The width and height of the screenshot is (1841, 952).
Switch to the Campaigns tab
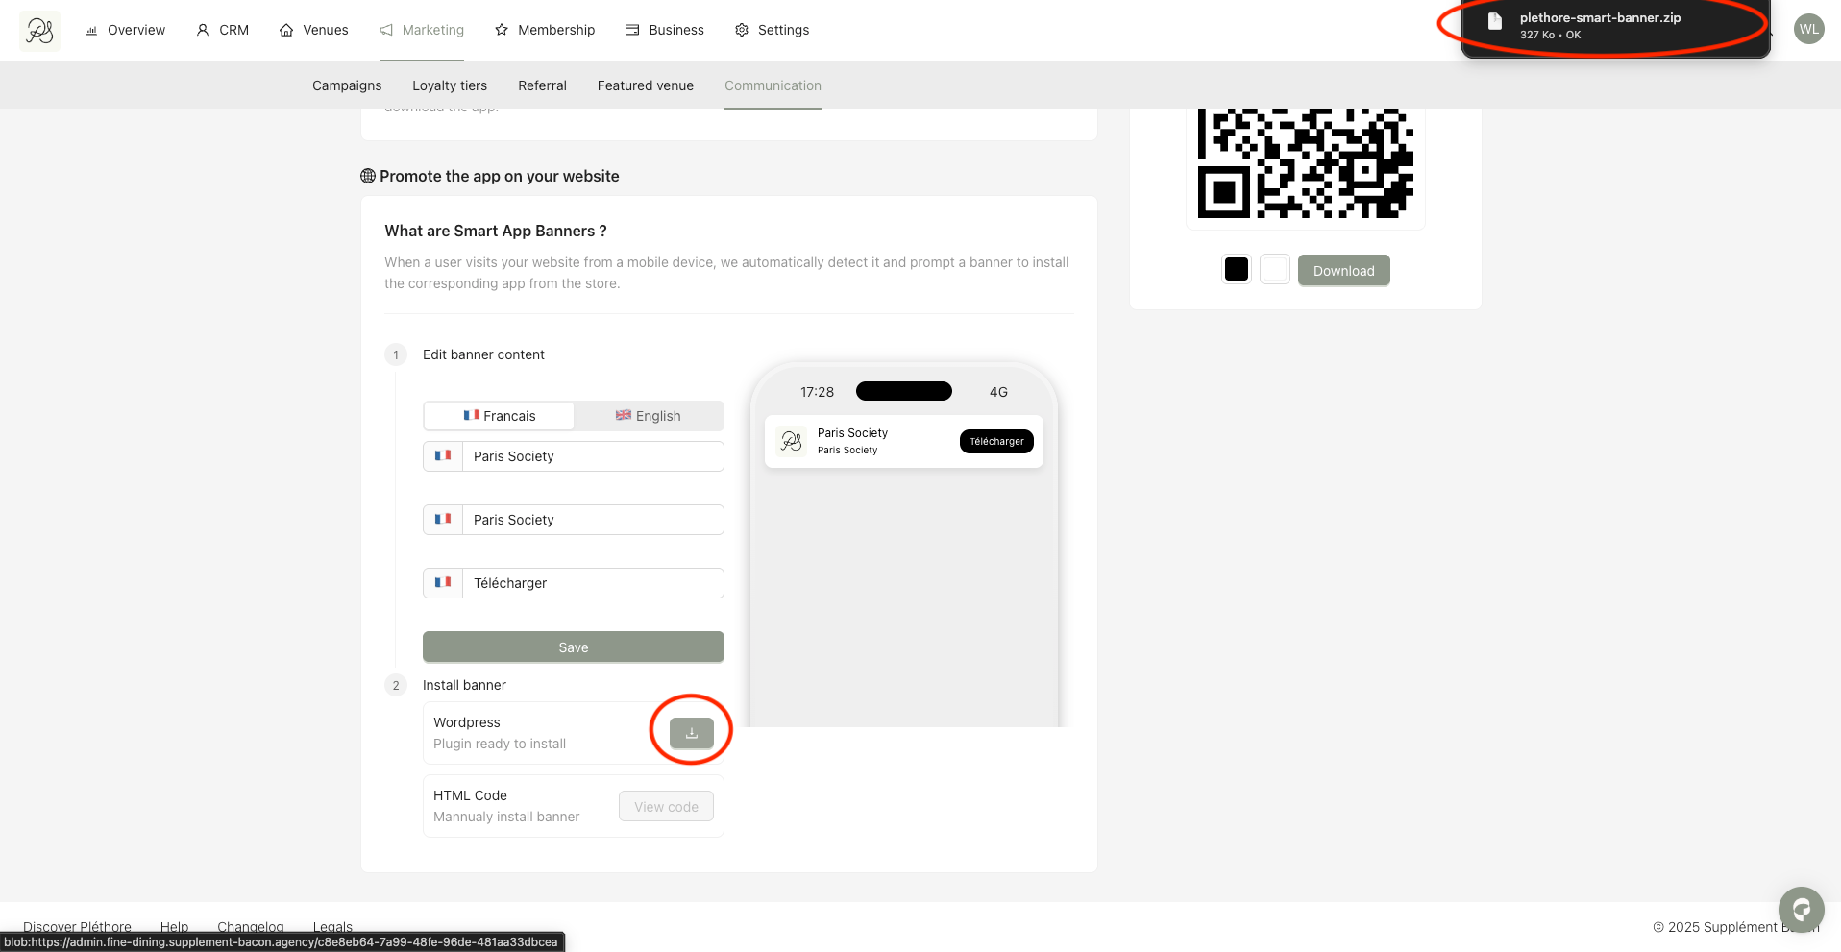click(347, 85)
